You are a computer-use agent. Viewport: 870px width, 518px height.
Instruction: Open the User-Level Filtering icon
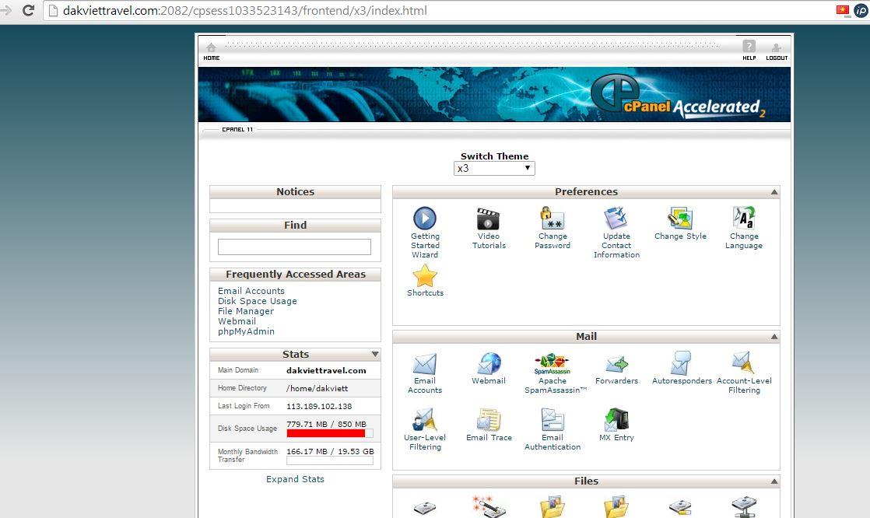[x=425, y=420]
